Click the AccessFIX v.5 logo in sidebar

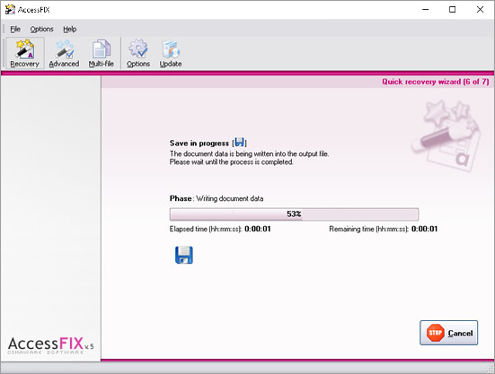point(50,345)
